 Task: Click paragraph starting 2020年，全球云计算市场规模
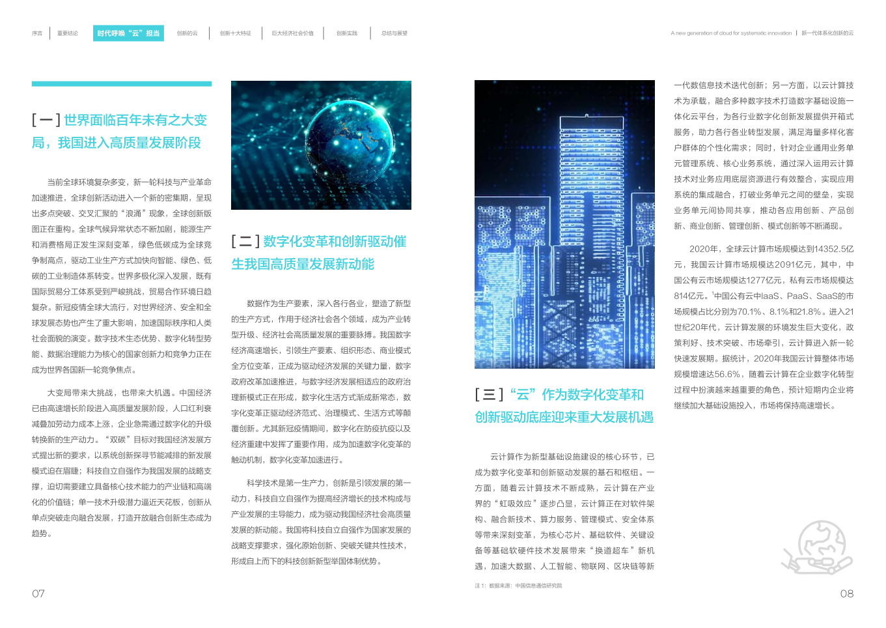tap(764, 327)
